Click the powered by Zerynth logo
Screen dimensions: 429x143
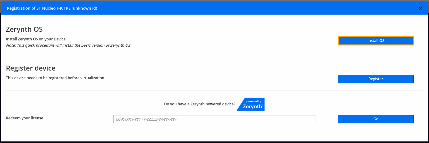click(251, 104)
